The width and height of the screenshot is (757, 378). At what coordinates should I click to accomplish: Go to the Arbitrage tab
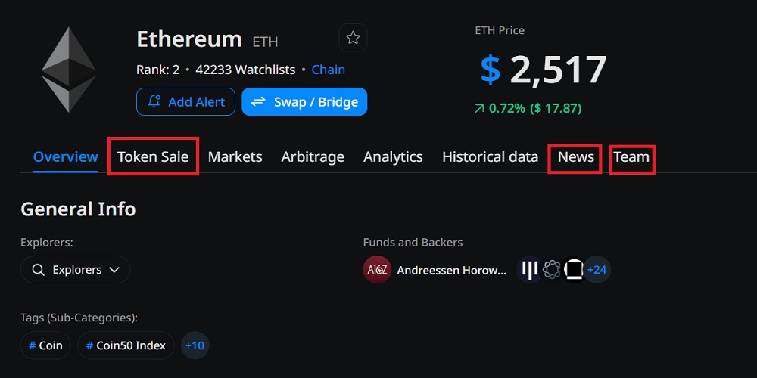(x=313, y=157)
